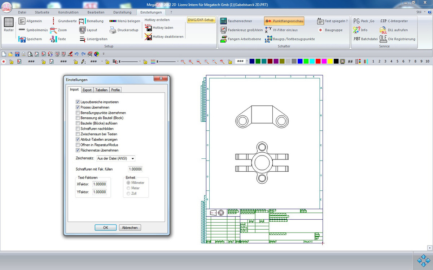Toggle Proxies übernehmen checkbox
433x270 pixels.
point(78,107)
